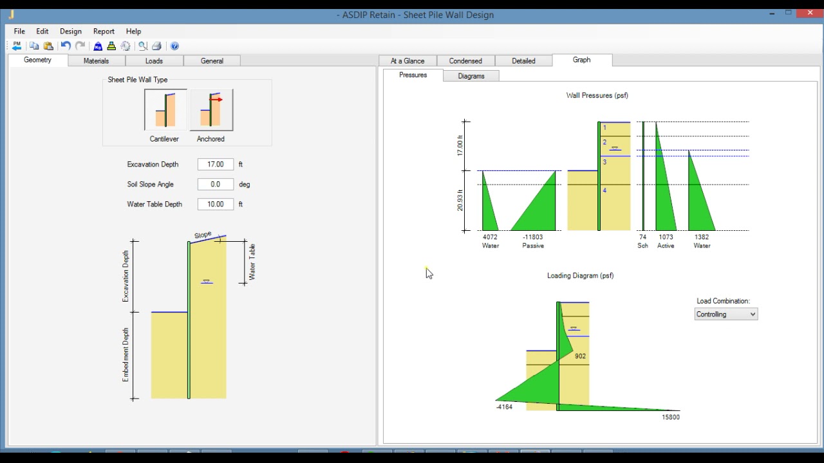Image resolution: width=824 pixels, height=463 pixels.
Task: Open the Condensed results tab
Action: pyautogui.click(x=465, y=60)
